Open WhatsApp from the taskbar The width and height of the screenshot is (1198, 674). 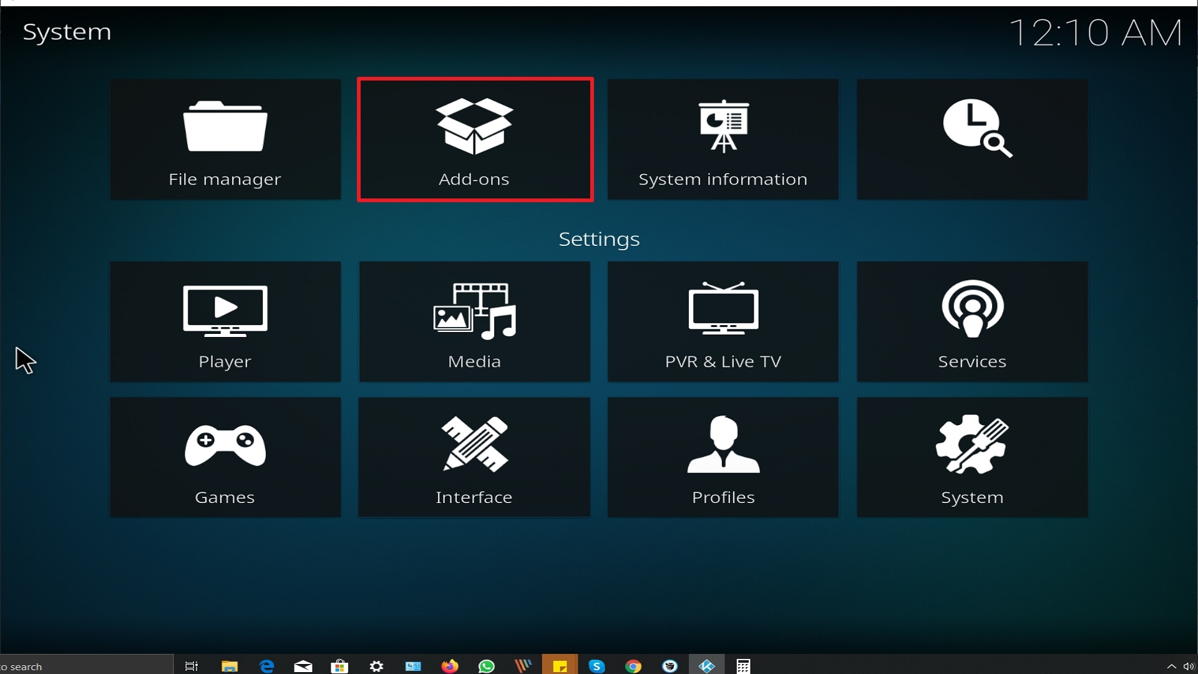click(x=486, y=666)
